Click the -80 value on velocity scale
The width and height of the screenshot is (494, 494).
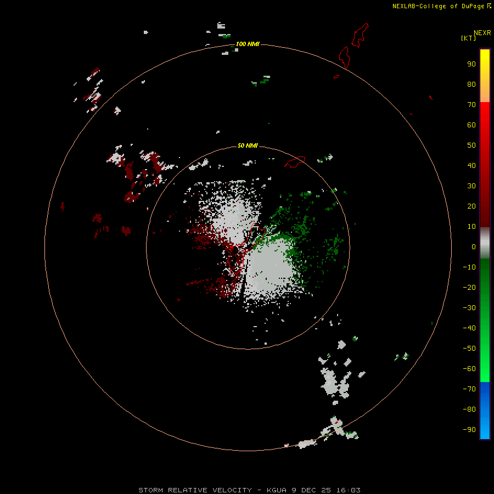[469, 409]
